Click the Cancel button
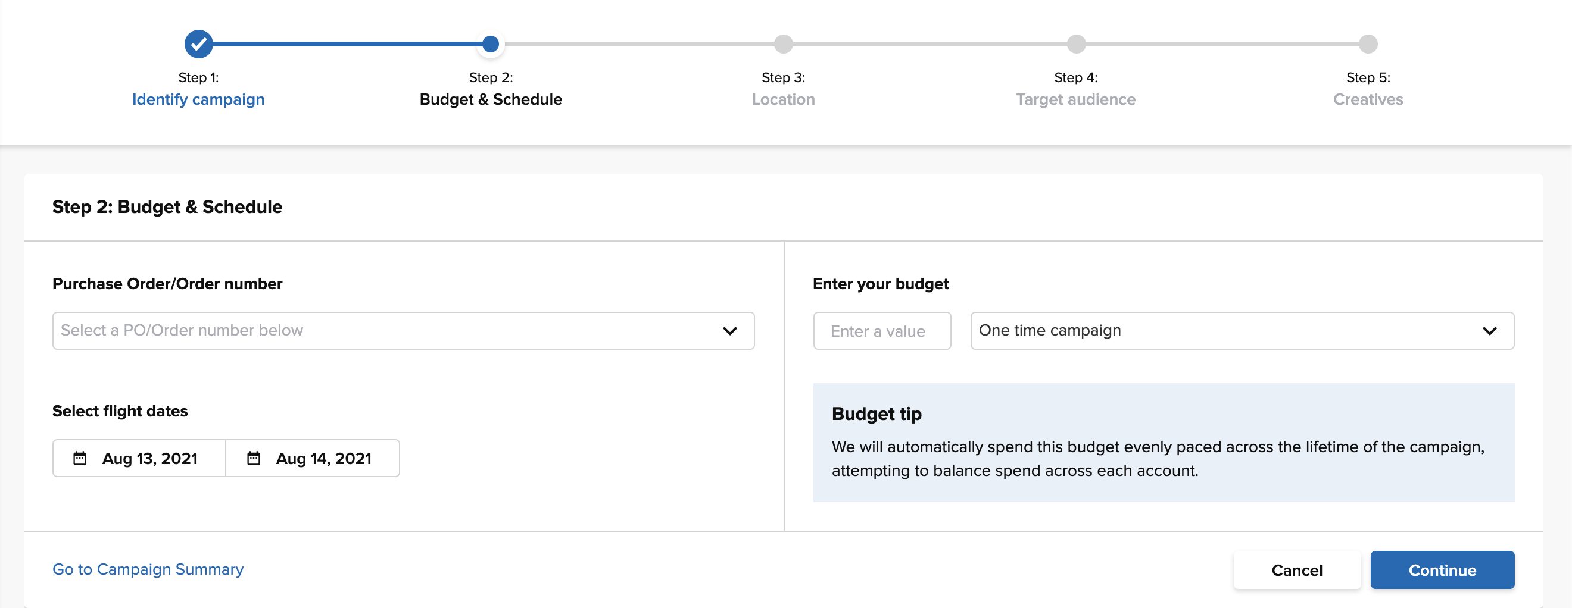The width and height of the screenshot is (1572, 608). (1297, 570)
